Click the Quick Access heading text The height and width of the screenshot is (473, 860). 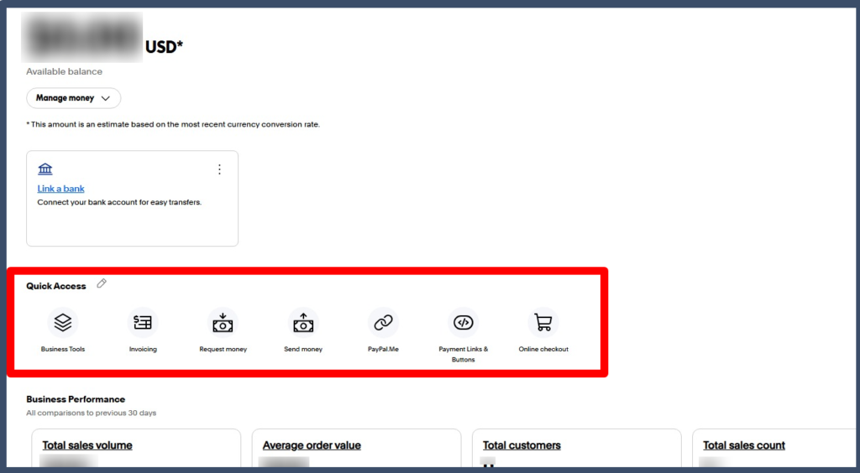56,286
